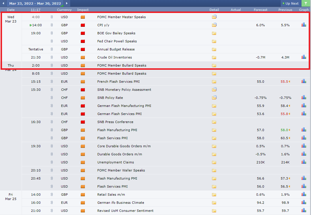Click the Wed Mar 23 date cell
The width and height of the screenshot is (311, 215).
[x=11, y=19]
